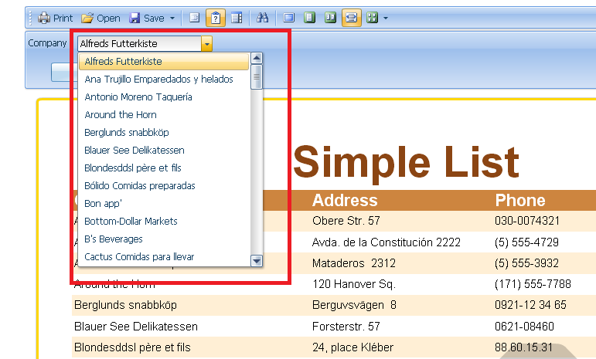Select Berglunds snabbköp in the dropdown list
596x359 pixels.
[x=164, y=133]
